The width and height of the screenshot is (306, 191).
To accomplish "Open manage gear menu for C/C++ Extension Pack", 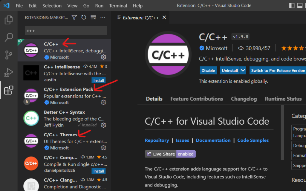I will point(103,102).
